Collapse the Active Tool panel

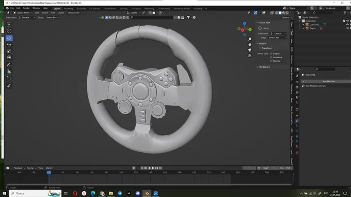tap(258, 23)
